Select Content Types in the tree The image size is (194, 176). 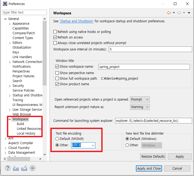pos(23,38)
